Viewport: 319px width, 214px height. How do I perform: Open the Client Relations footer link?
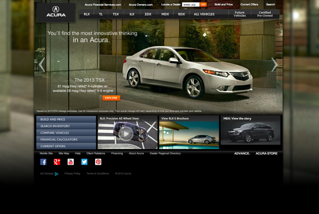(96, 153)
